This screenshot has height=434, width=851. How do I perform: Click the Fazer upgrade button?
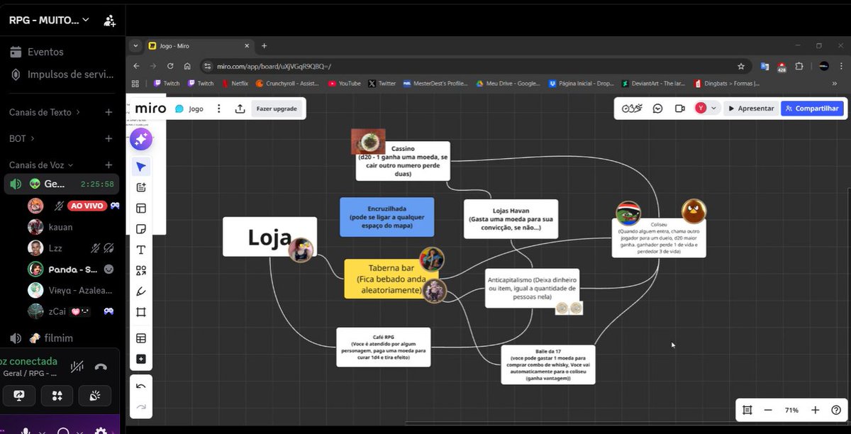point(277,108)
